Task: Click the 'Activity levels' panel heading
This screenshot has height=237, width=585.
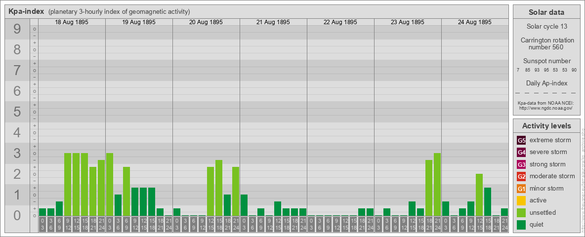Action: tap(546, 126)
